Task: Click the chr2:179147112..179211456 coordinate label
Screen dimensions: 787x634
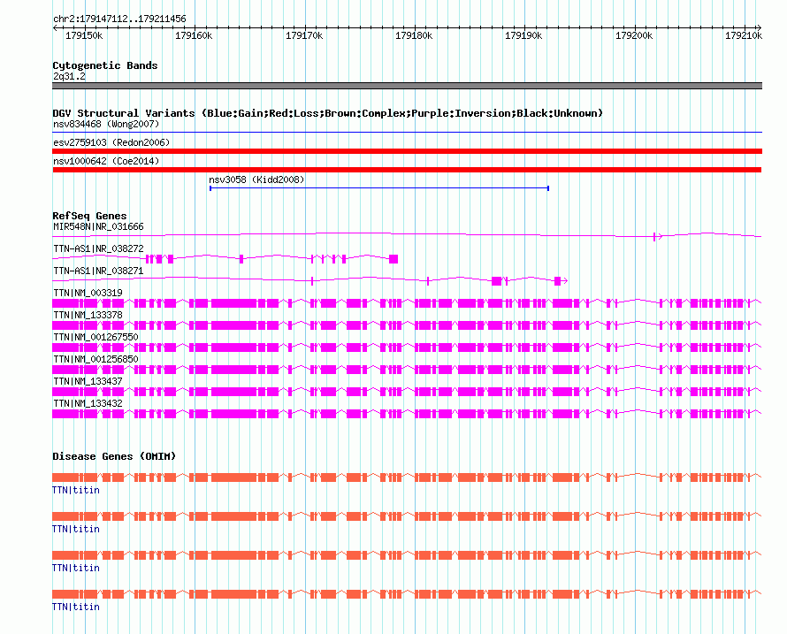Action: pos(119,19)
